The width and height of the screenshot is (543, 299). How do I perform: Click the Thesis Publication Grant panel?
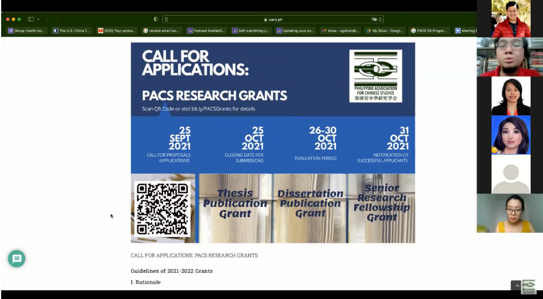click(236, 208)
